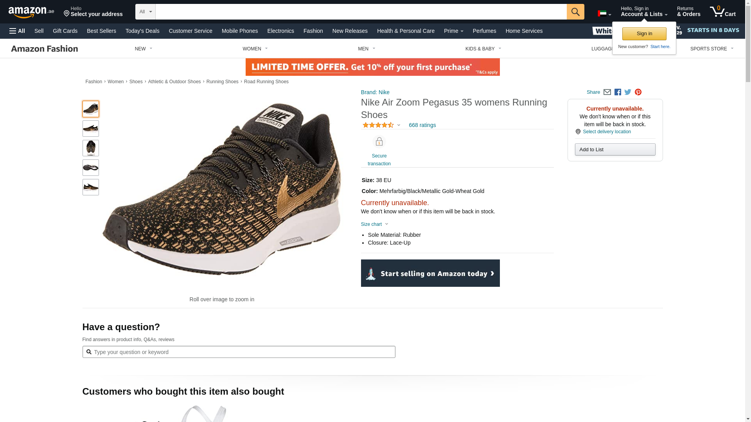Open the WOMEN fashion menu
The image size is (751, 422).
point(255,49)
